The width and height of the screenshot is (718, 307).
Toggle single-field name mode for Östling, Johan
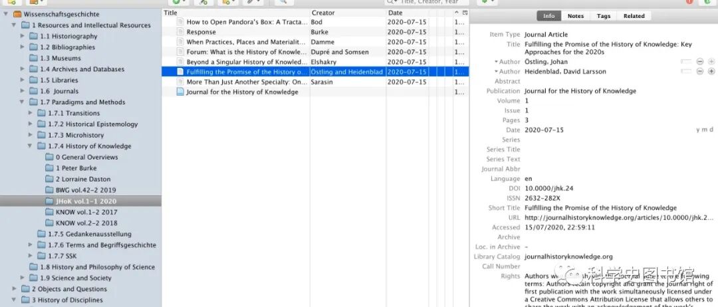click(x=686, y=61)
